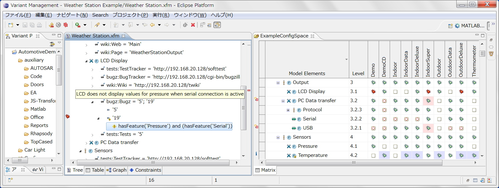The image size is (499, 188).
Task: Select the hasFeature('Pressure') constraint entry
Action: tap(175, 126)
